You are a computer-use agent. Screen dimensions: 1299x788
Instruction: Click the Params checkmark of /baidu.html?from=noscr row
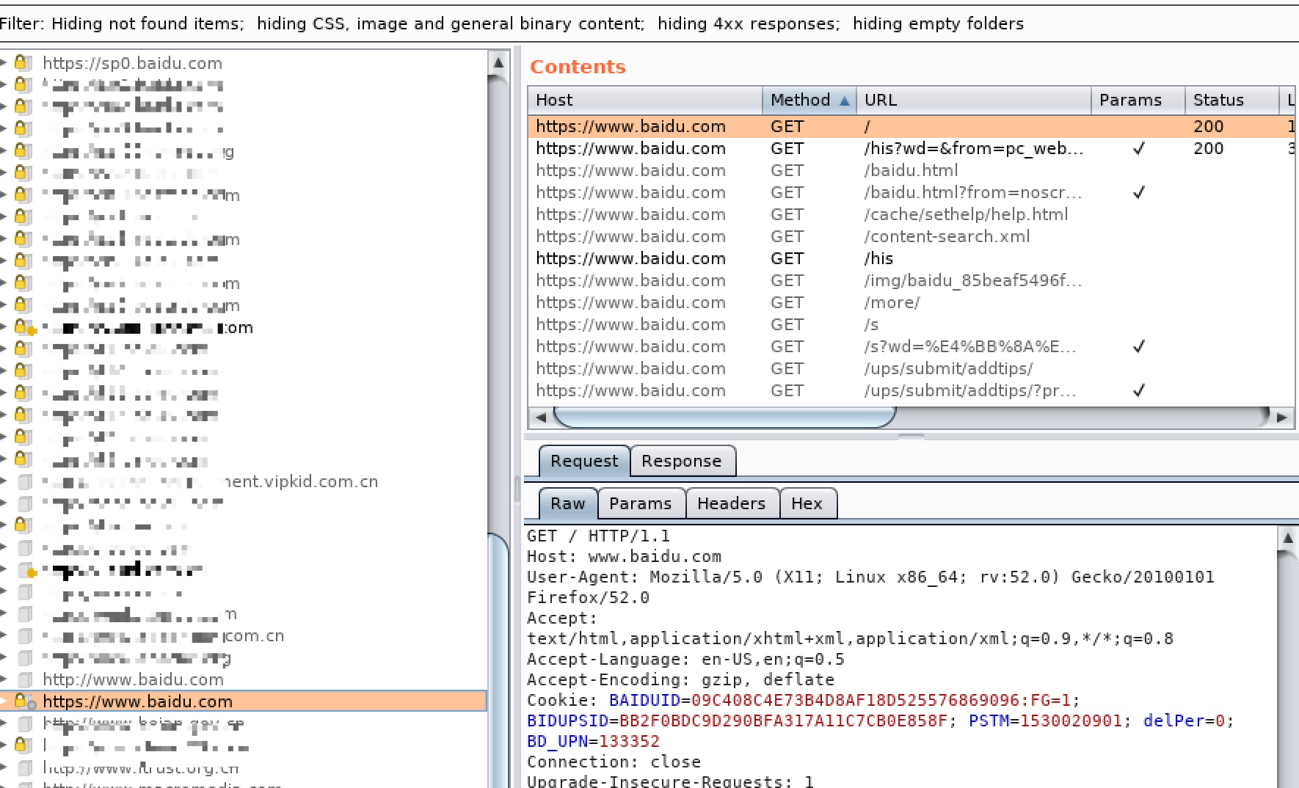(1139, 192)
